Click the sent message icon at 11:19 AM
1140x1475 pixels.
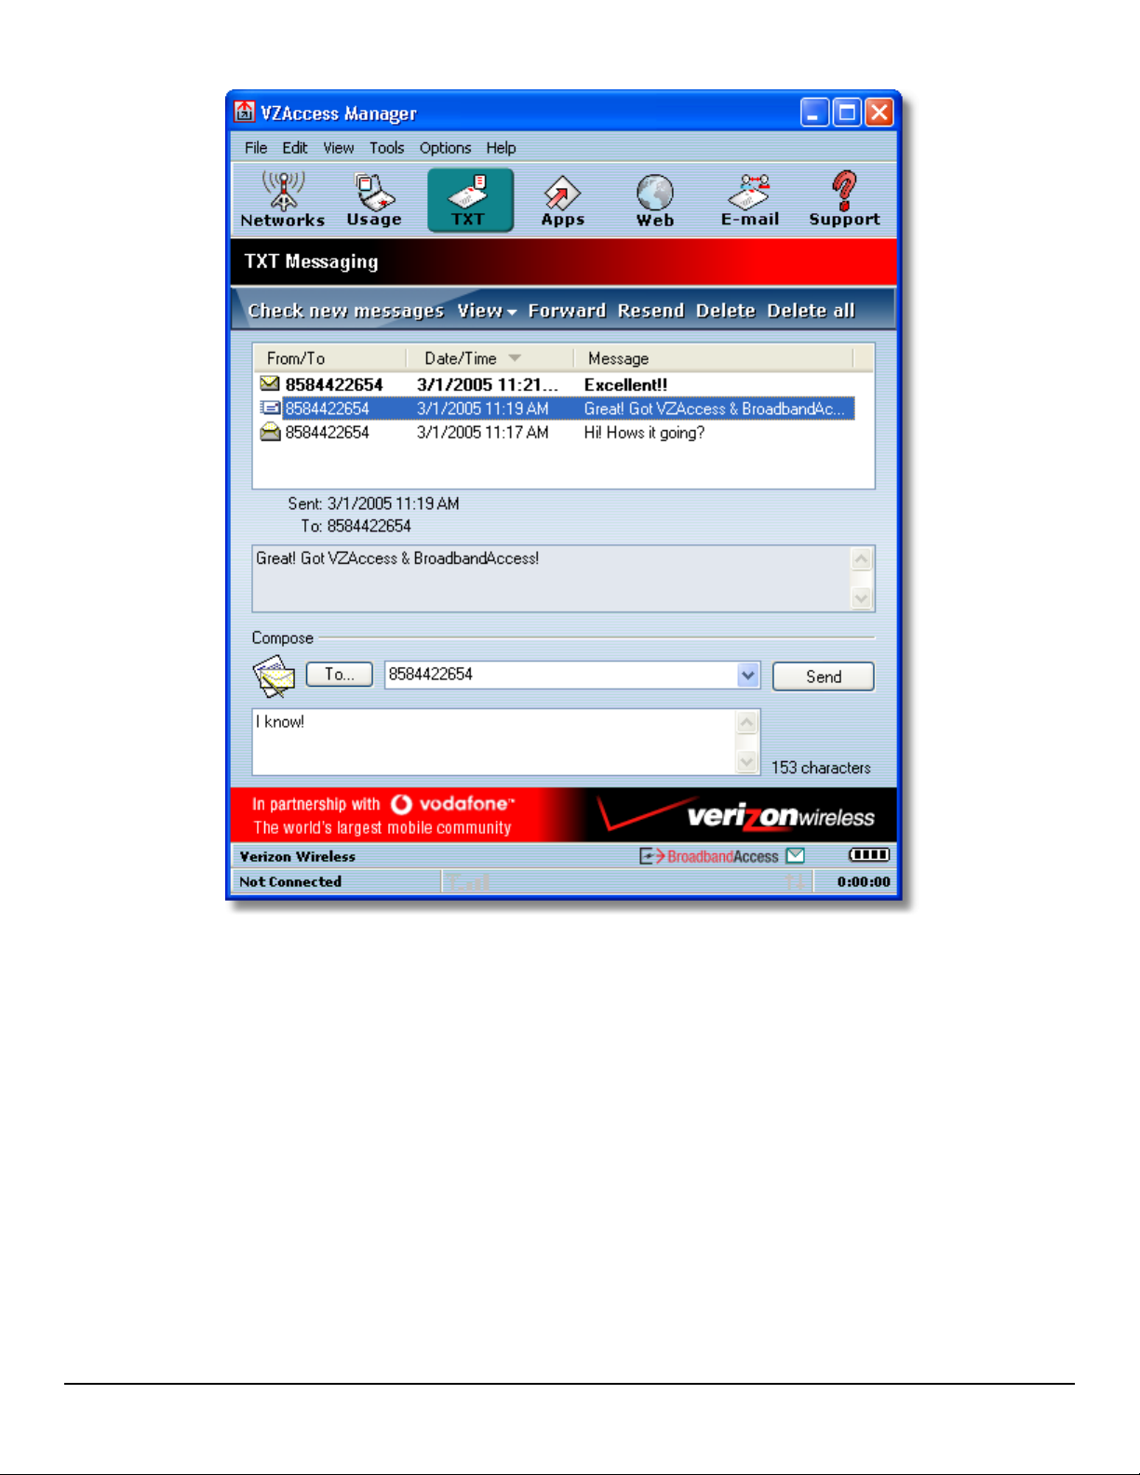[x=270, y=408]
